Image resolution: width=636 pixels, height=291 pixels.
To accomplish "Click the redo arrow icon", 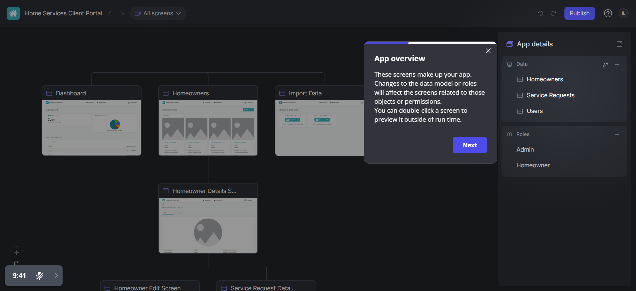I will pos(553,13).
